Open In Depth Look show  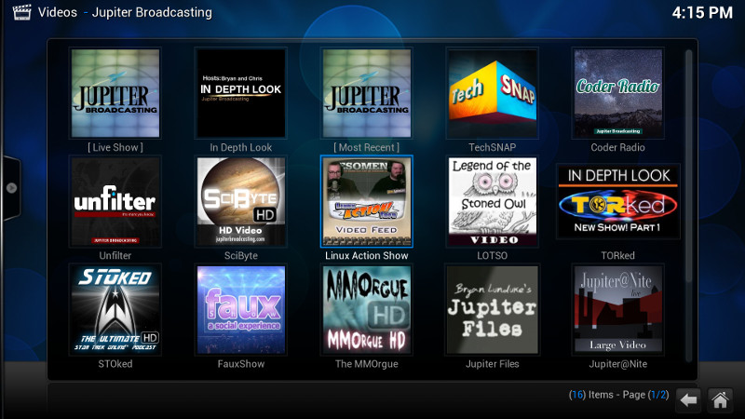(x=240, y=93)
